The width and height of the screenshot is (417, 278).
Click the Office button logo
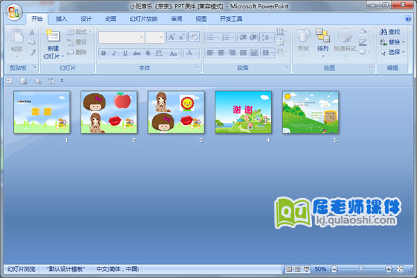pos(14,13)
